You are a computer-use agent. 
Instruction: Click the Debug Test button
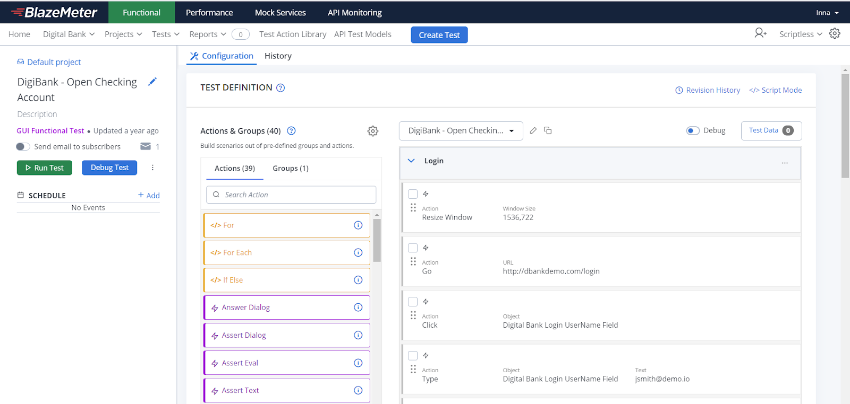click(109, 168)
